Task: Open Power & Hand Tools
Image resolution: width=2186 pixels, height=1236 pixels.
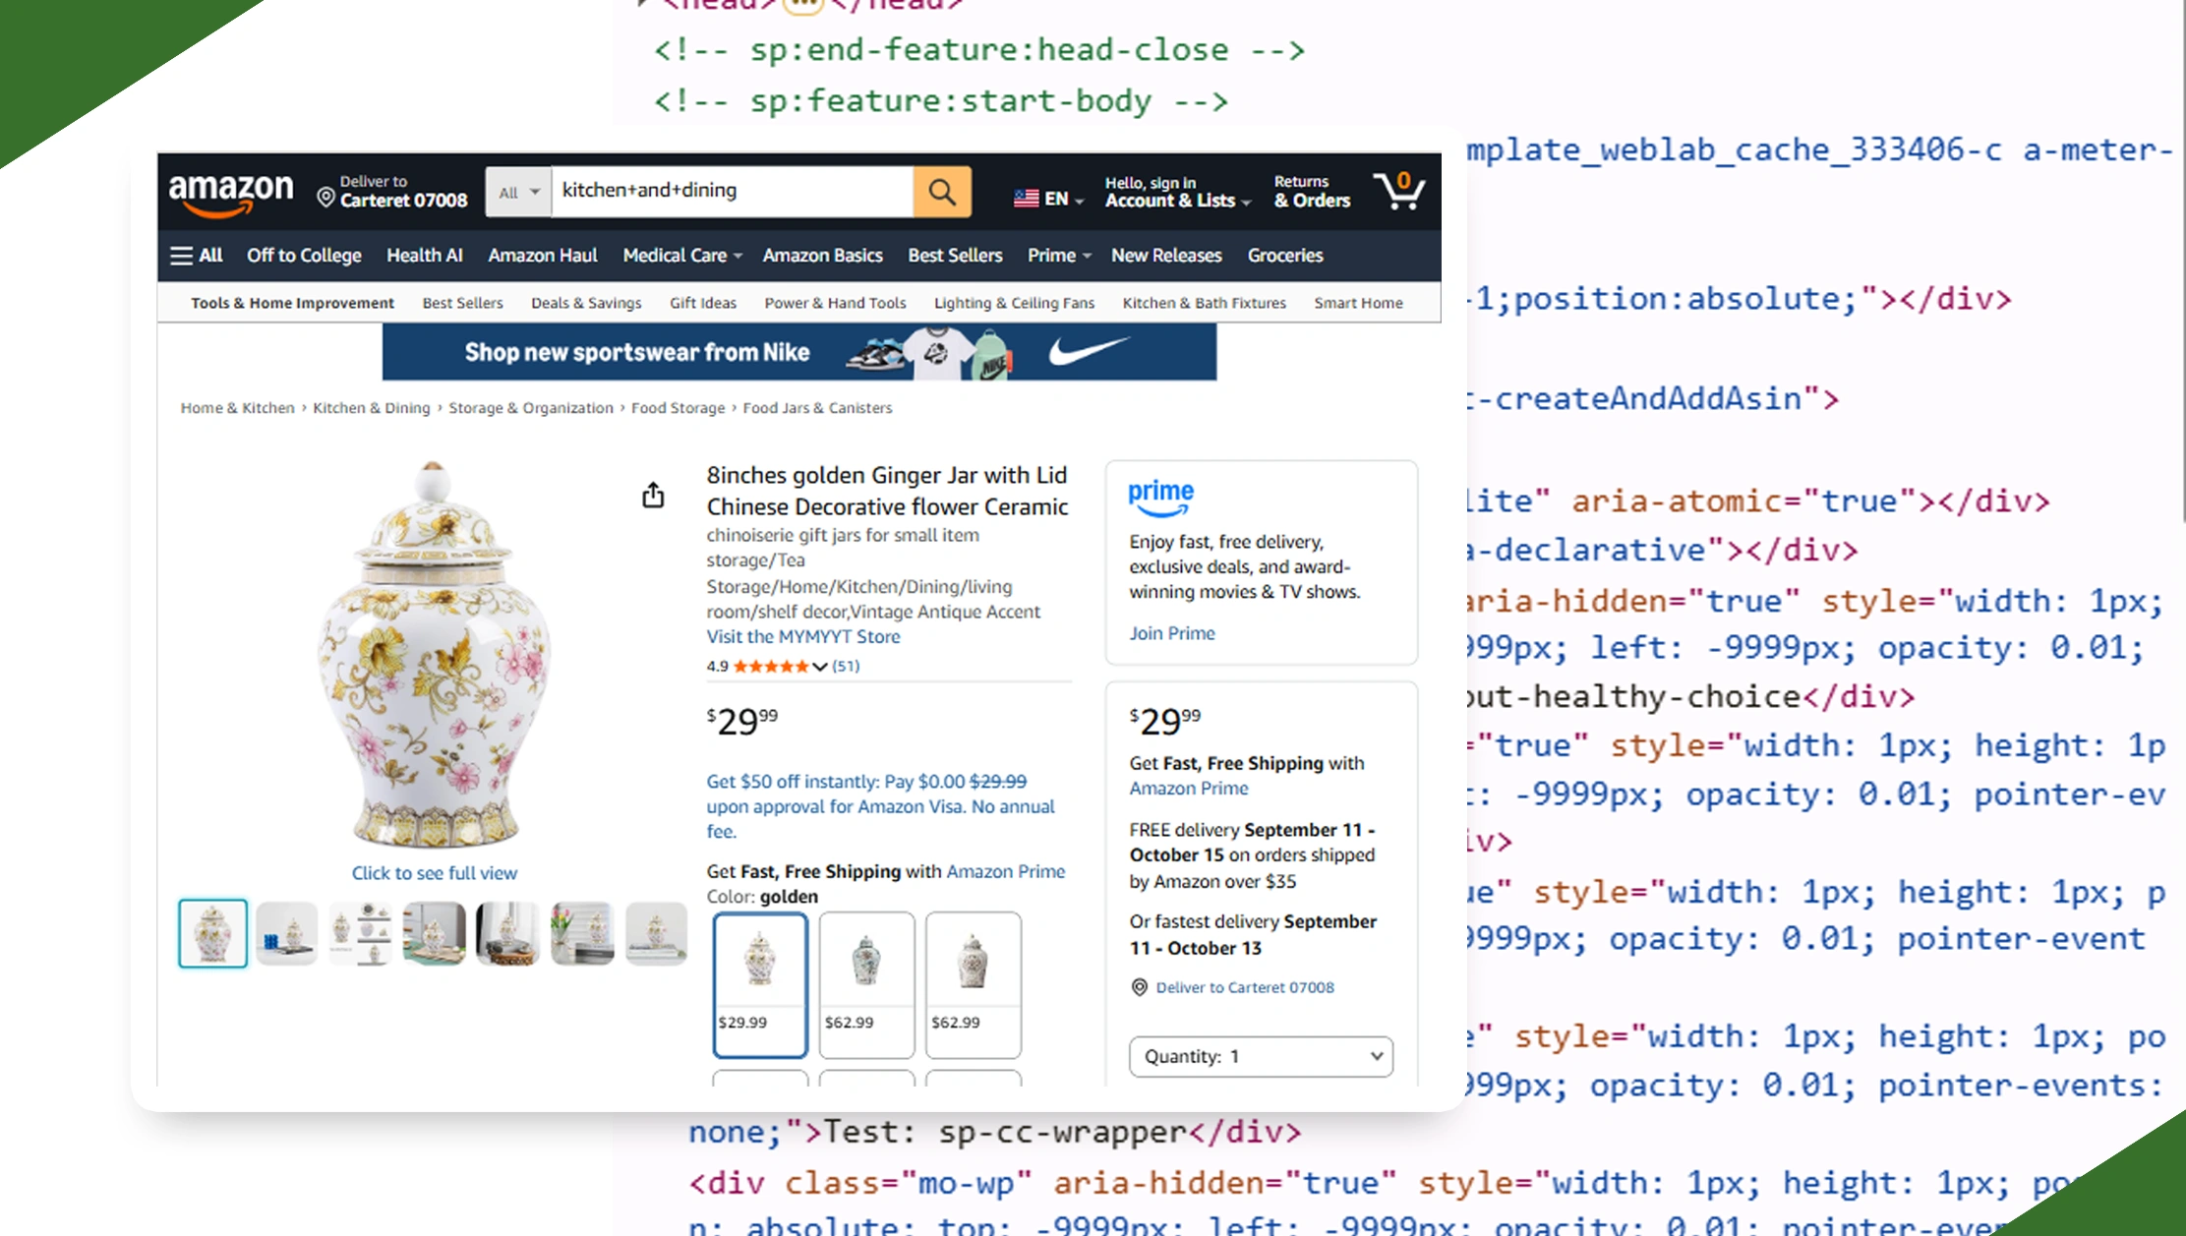Action: [x=836, y=303]
